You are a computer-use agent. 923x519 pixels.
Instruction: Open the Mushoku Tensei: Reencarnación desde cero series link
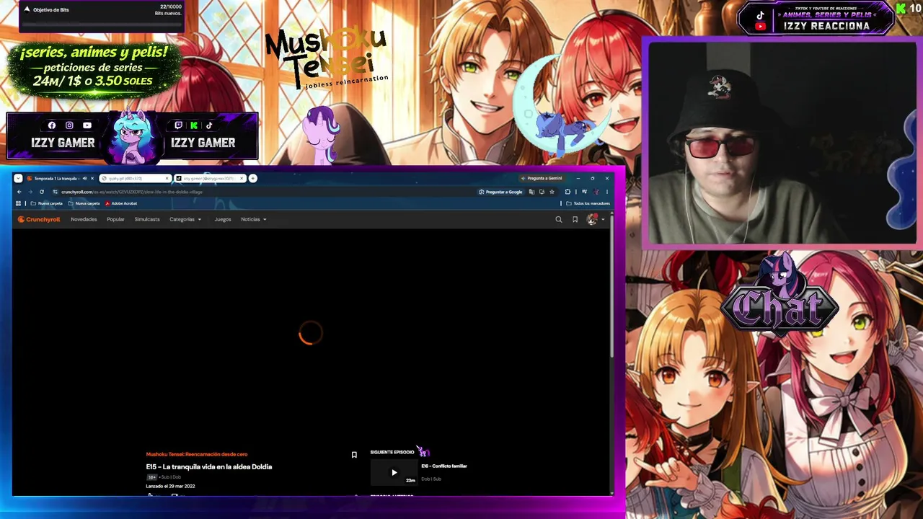(197, 454)
